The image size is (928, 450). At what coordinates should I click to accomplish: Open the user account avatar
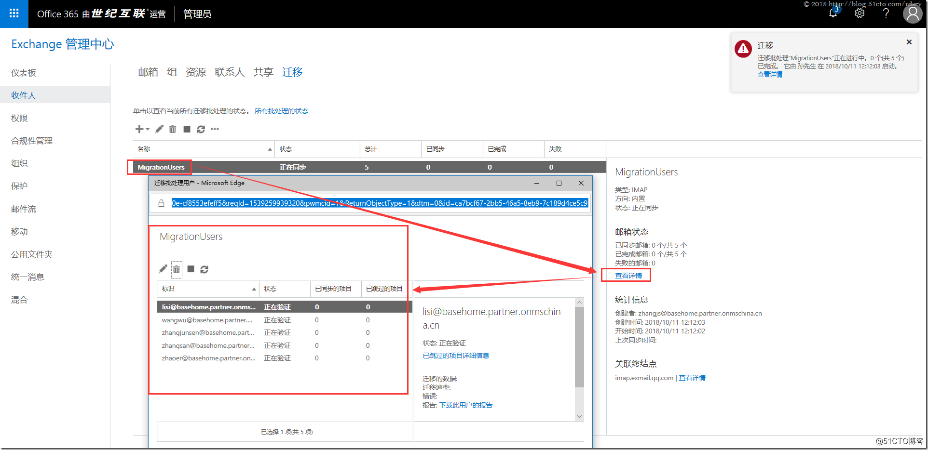913,13
